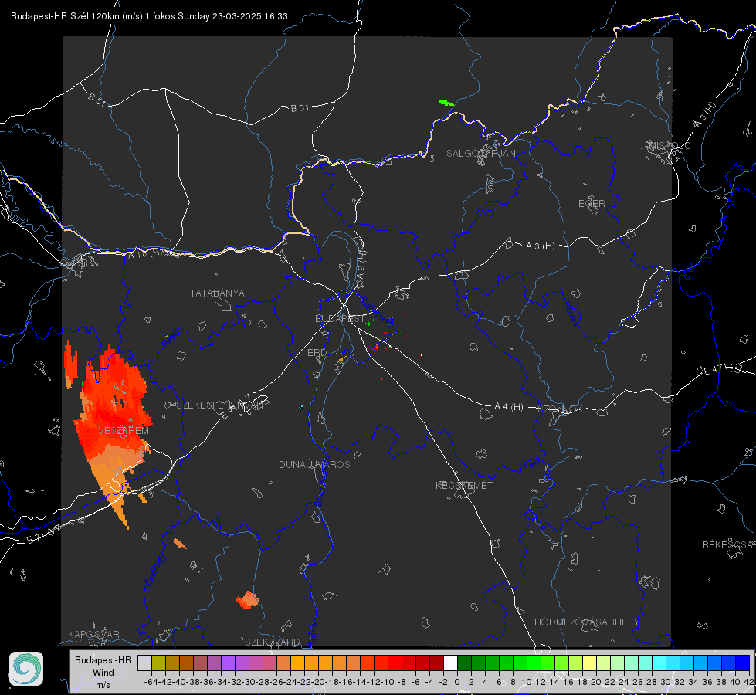Click the EGER city label
This screenshot has width=756, height=695.
[x=592, y=204]
